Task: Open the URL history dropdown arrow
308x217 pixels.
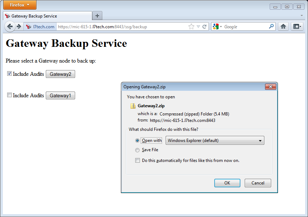Action: tap(199, 27)
